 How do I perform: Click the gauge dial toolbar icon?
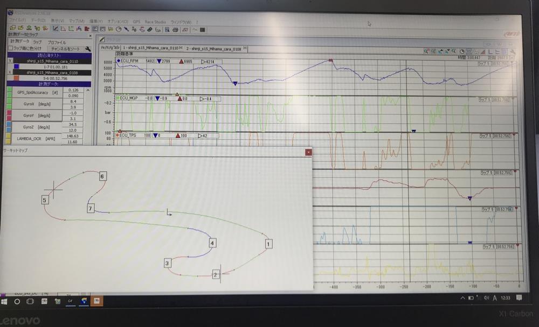coord(119,29)
